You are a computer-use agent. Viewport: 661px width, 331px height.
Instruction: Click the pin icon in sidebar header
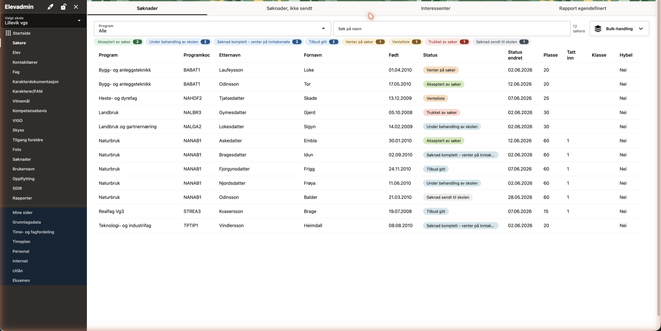pyautogui.click(x=50, y=7)
